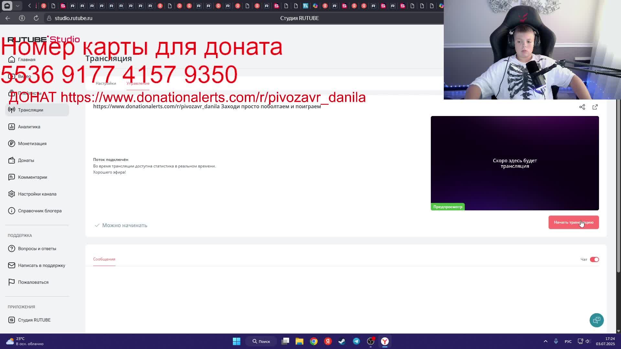Open the clock and date panel
This screenshot has width=621, height=349.
(x=606, y=341)
